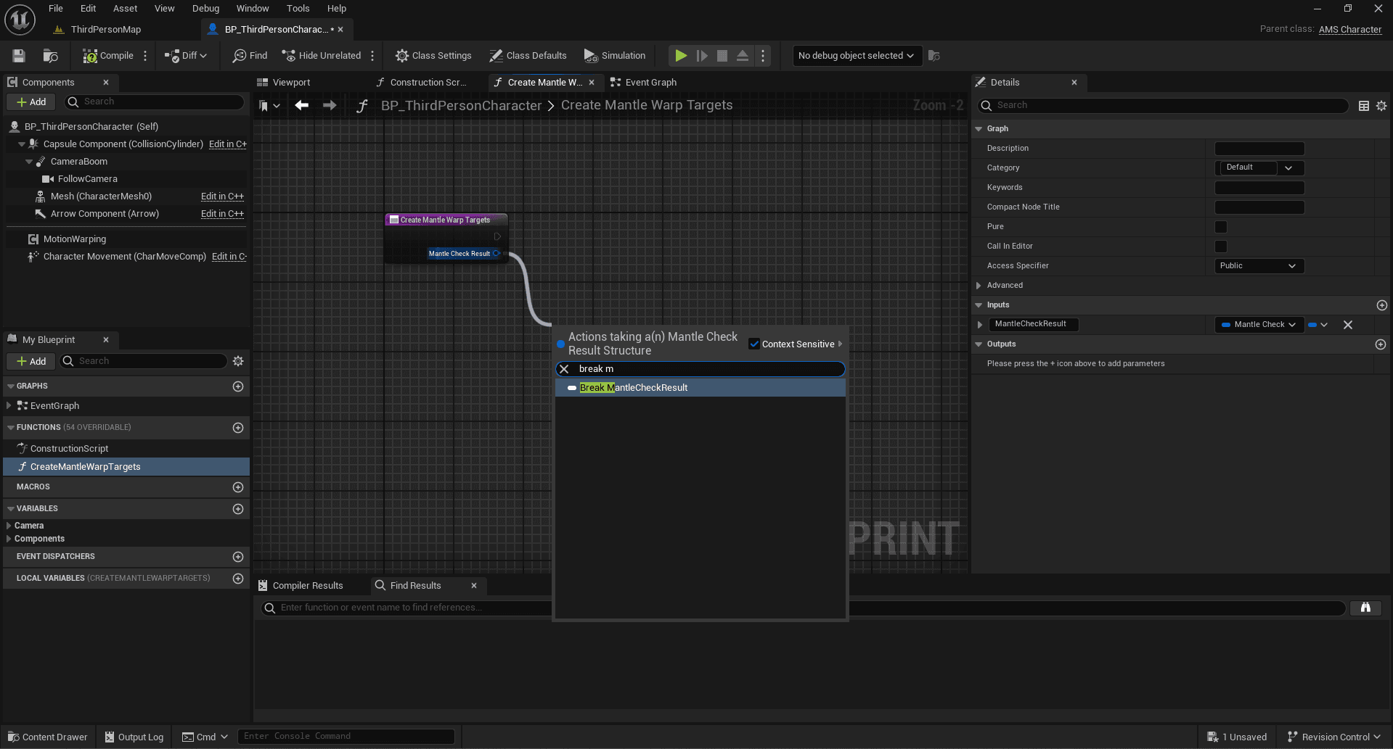Click the Compile button

(x=108, y=56)
